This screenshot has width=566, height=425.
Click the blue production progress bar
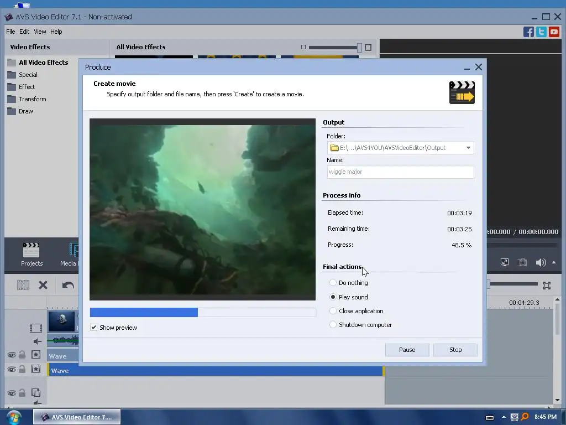202,312
